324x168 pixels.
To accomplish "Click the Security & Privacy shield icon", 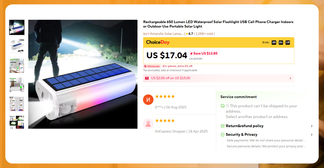I will click(x=222, y=134).
